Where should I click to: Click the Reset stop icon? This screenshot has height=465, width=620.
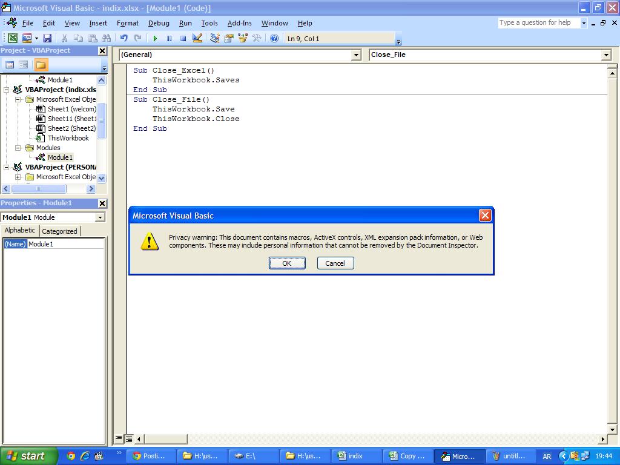tap(183, 38)
